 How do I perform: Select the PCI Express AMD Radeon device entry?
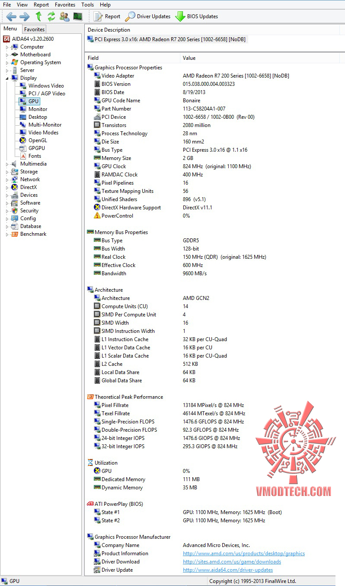click(x=167, y=39)
